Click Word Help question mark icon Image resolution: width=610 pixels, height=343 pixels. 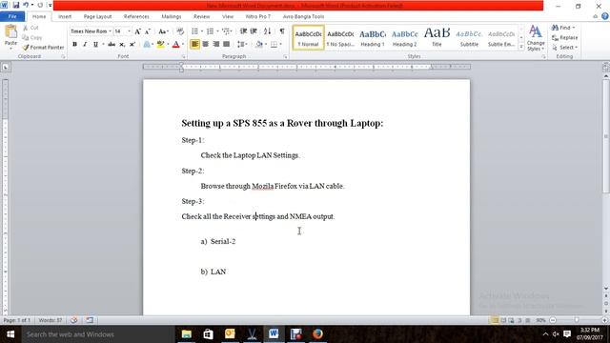pyautogui.click(x=604, y=16)
